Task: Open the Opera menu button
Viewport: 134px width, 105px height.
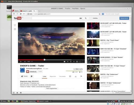Action: (16, 11)
